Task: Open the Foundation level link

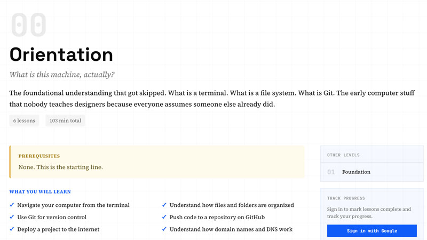Action: 356,172
